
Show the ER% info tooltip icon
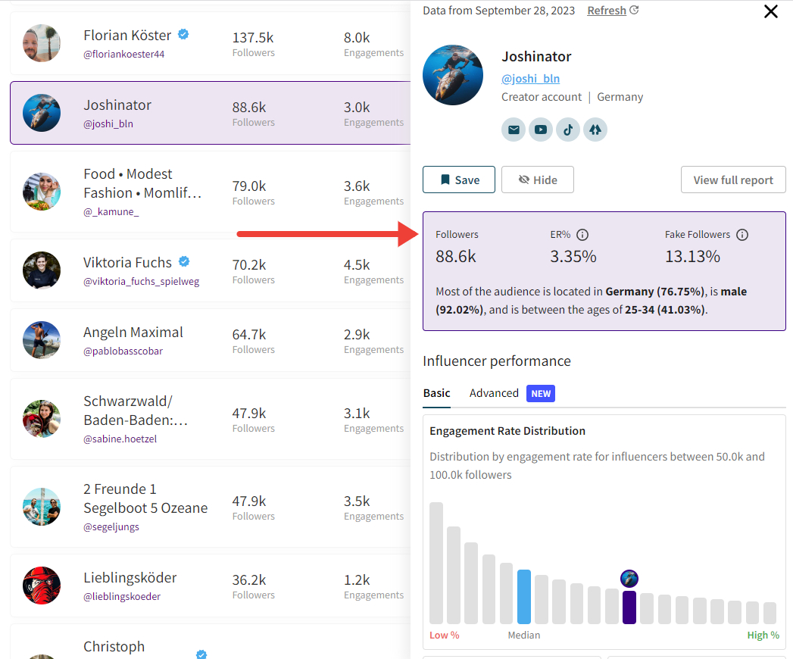(x=582, y=235)
